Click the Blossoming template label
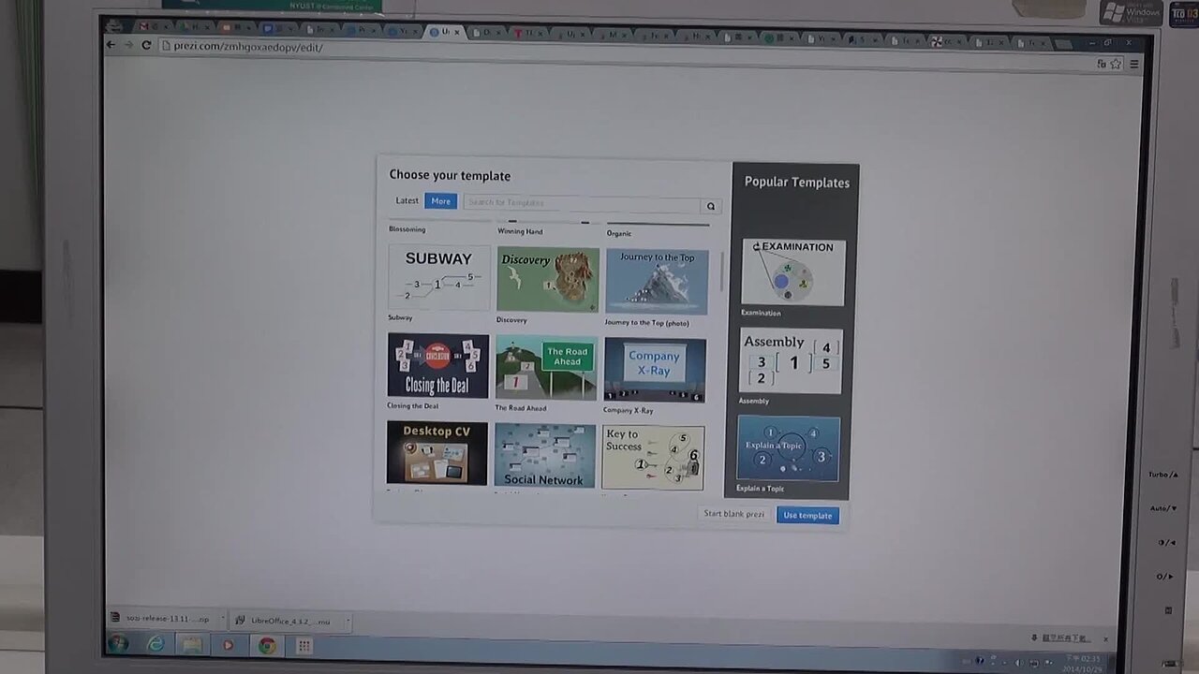This screenshot has width=1199, height=674. (x=407, y=229)
